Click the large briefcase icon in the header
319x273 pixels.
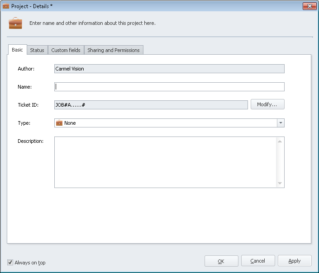pos(15,23)
